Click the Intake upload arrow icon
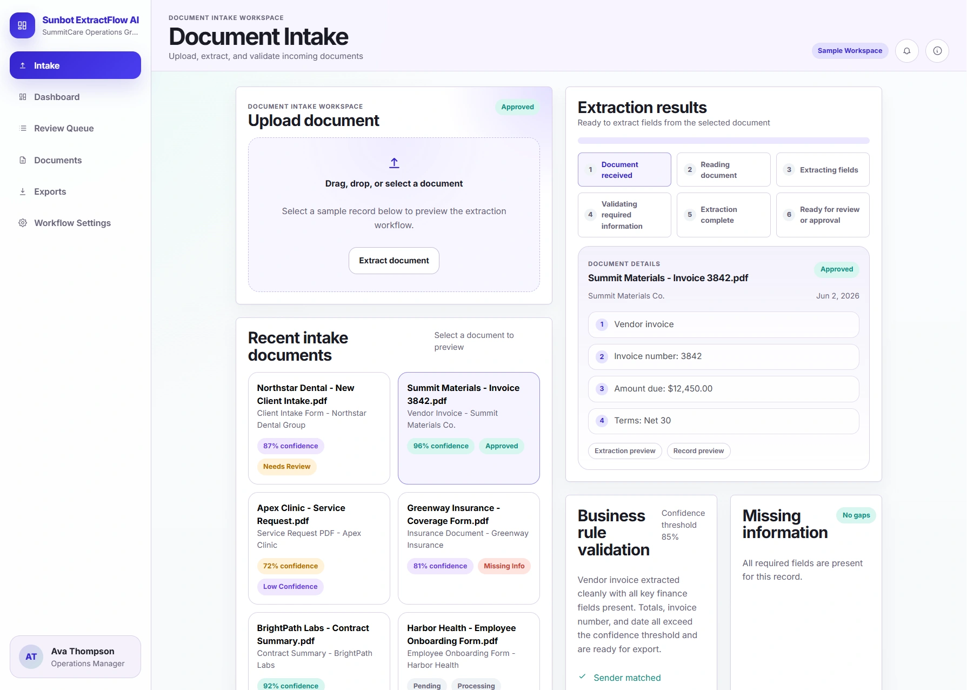Screen dimensions: 967x690 tap(23, 65)
